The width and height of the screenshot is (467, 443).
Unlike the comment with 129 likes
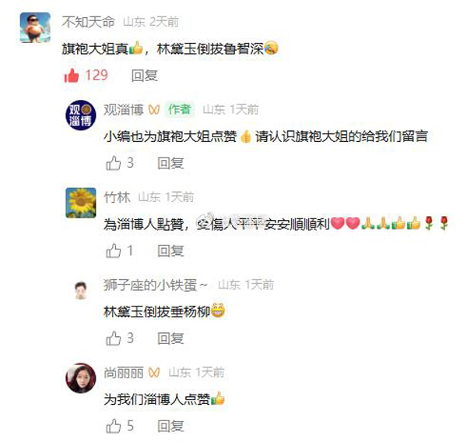pos(72,75)
